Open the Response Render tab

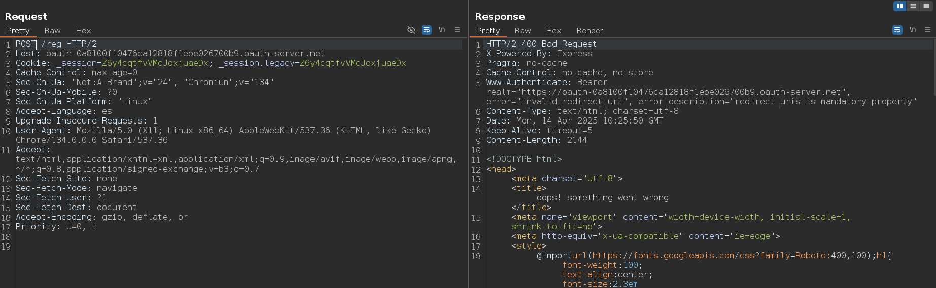pyautogui.click(x=590, y=31)
